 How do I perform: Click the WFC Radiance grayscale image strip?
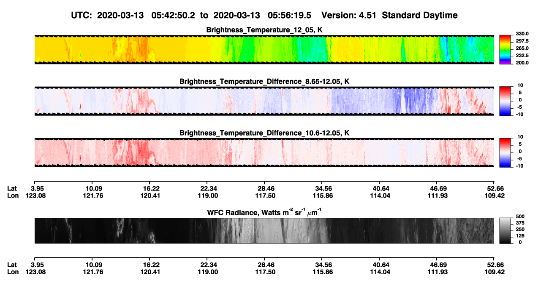pos(264,231)
